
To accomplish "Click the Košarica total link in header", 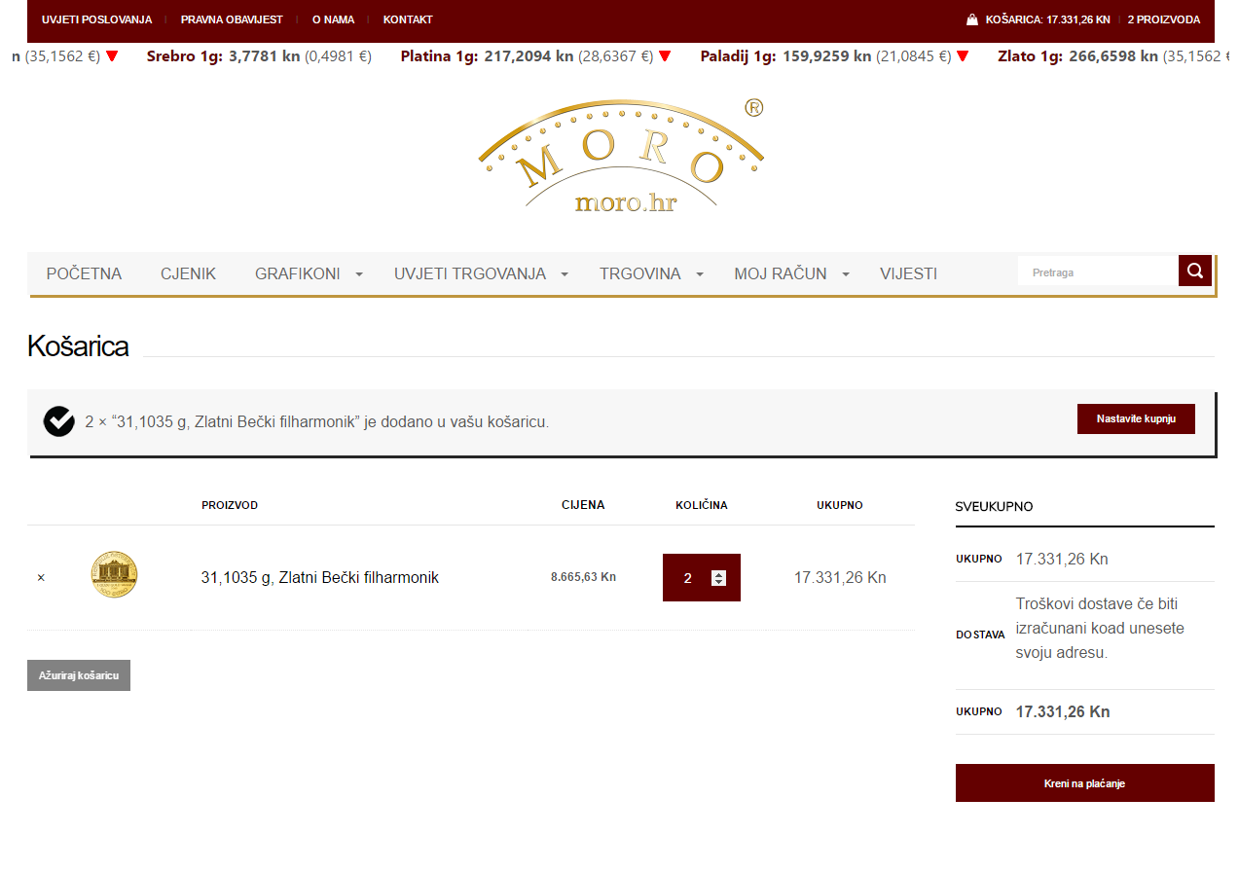I will [x=1047, y=19].
